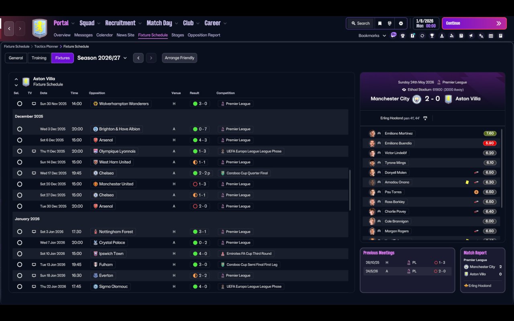Screen dimensions: 514x321
Task: Select the Sigma Olomouc fixture radio button
Action: click(x=20, y=286)
